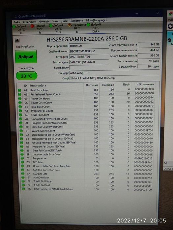
Task: Select the Used Reseved Block Count(Worst Case) row
Action: point(86,134)
